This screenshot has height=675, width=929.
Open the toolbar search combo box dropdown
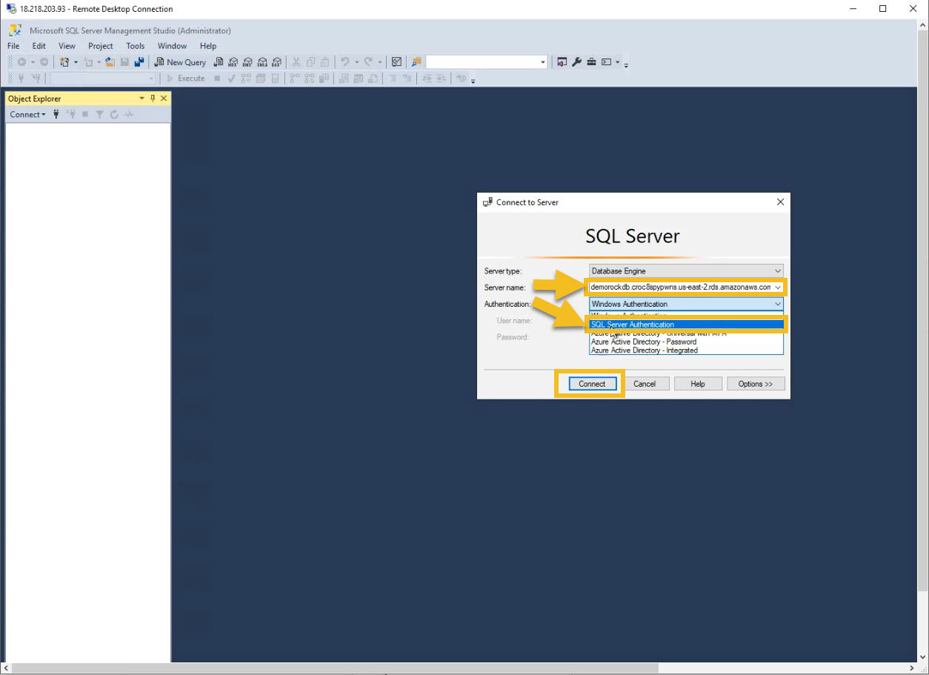[543, 62]
